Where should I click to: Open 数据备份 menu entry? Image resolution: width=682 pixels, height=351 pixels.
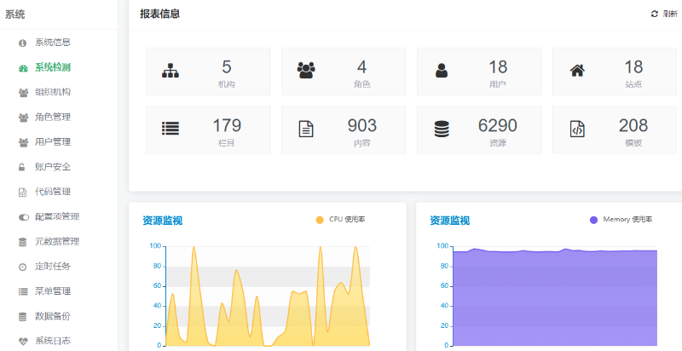[x=52, y=316]
